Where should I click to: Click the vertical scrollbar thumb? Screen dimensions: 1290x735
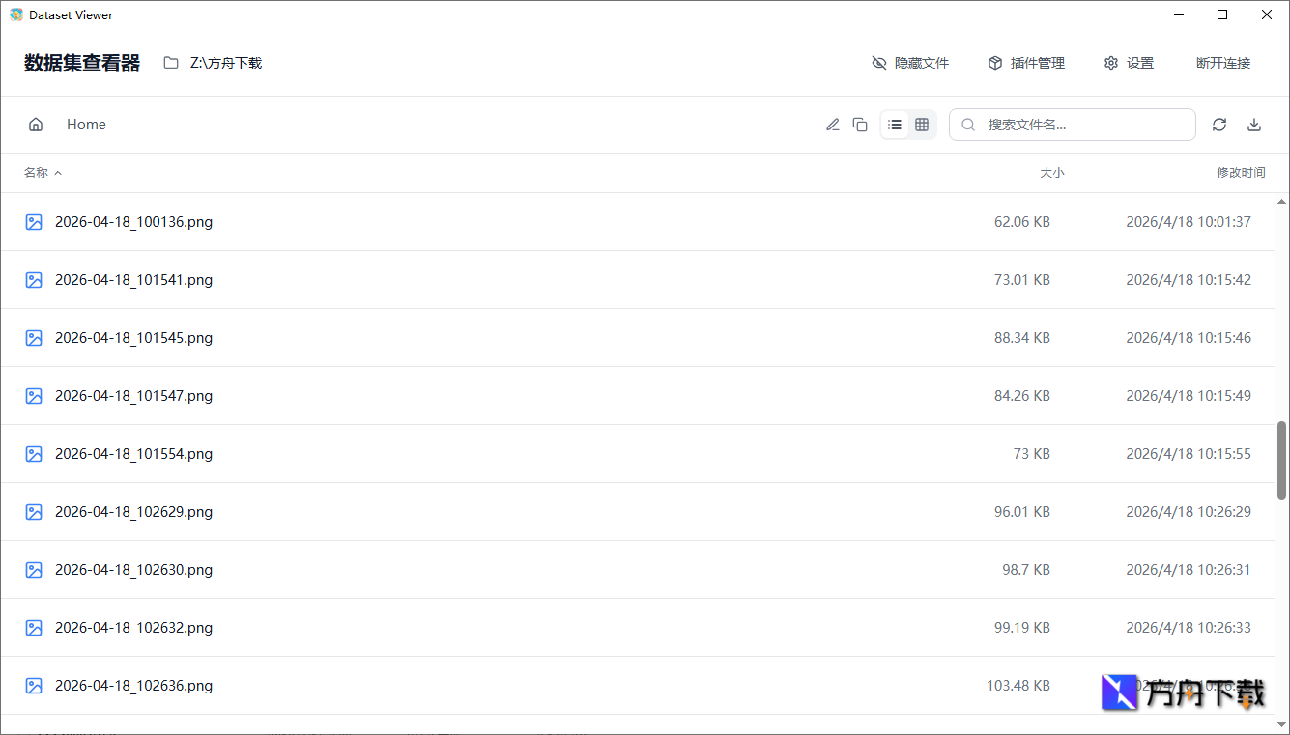[x=1281, y=460]
